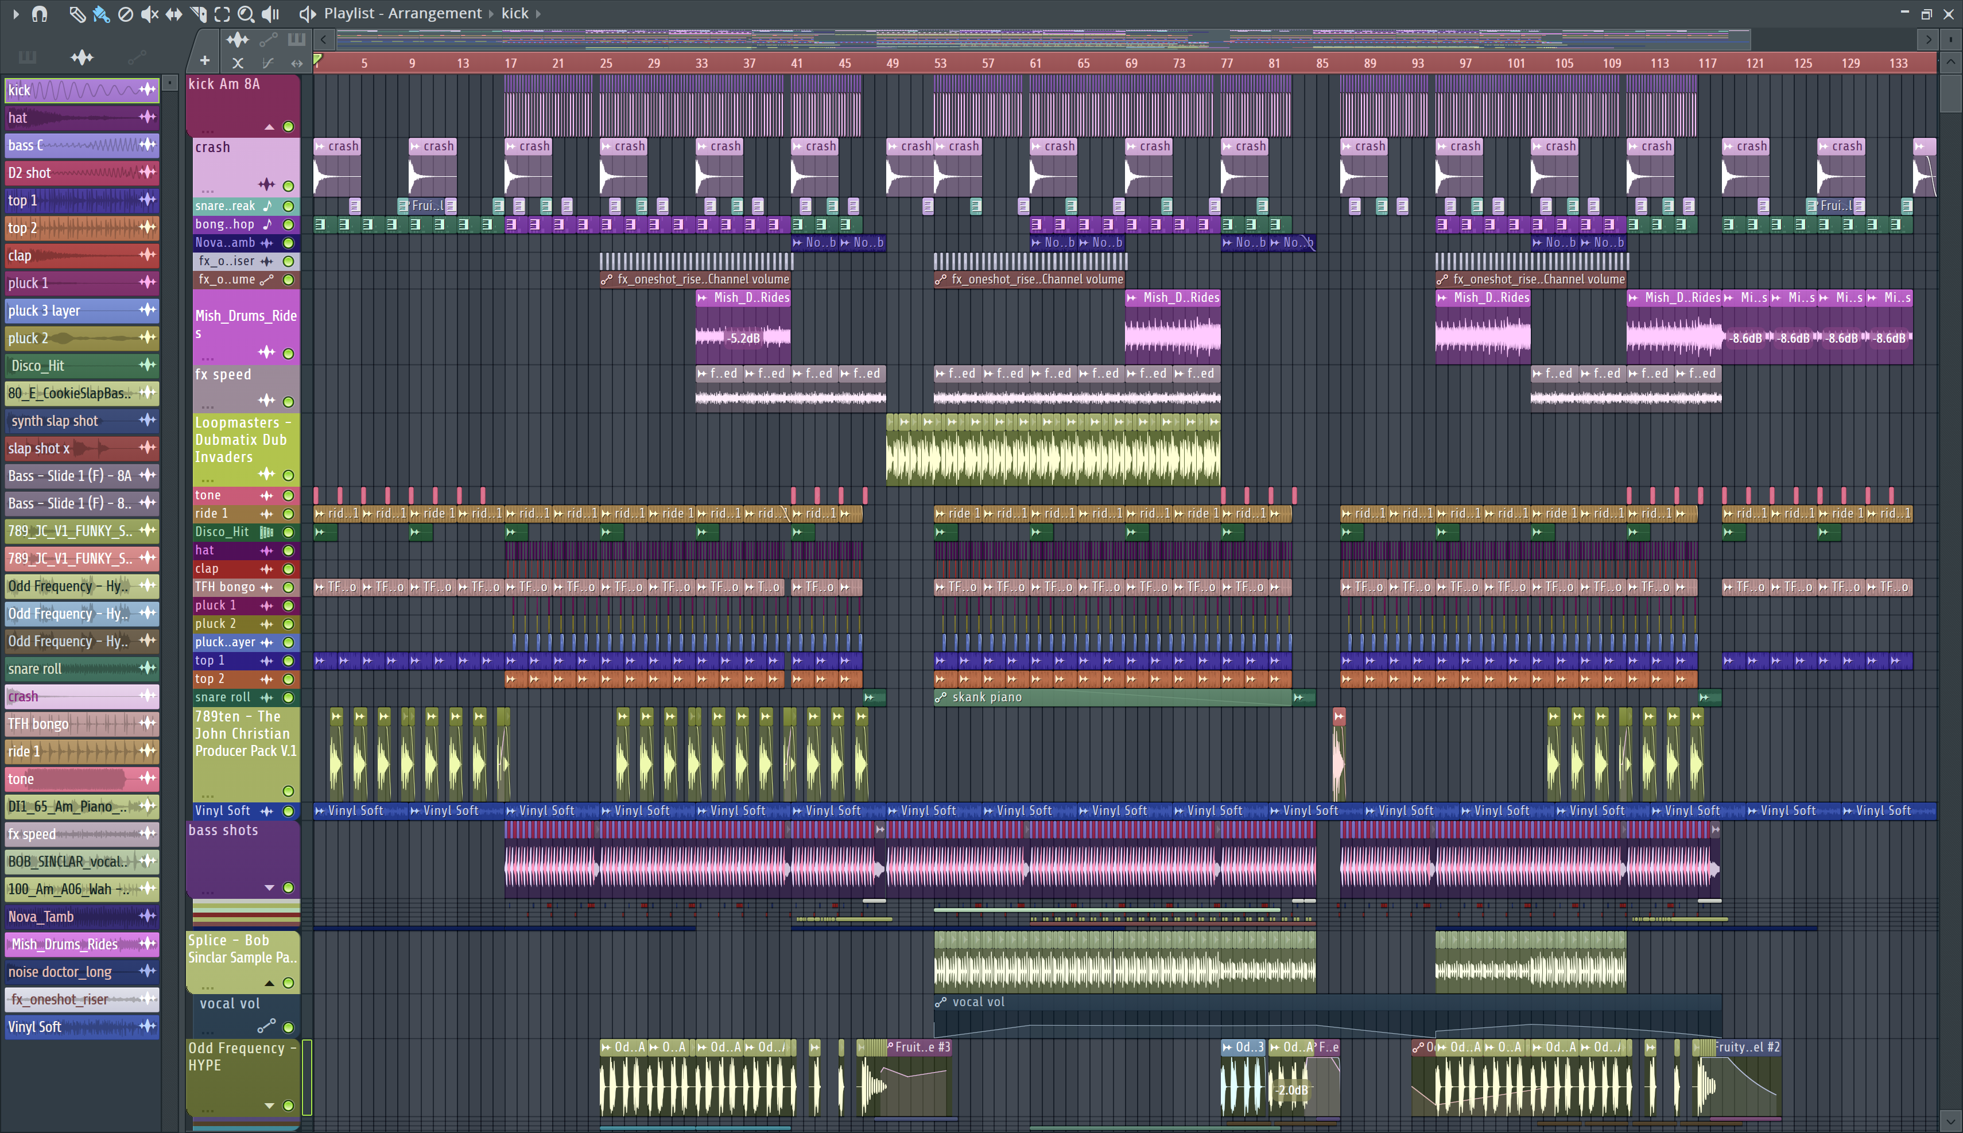Click waveform icon on crash track header
The image size is (1963, 1133).
267,184
